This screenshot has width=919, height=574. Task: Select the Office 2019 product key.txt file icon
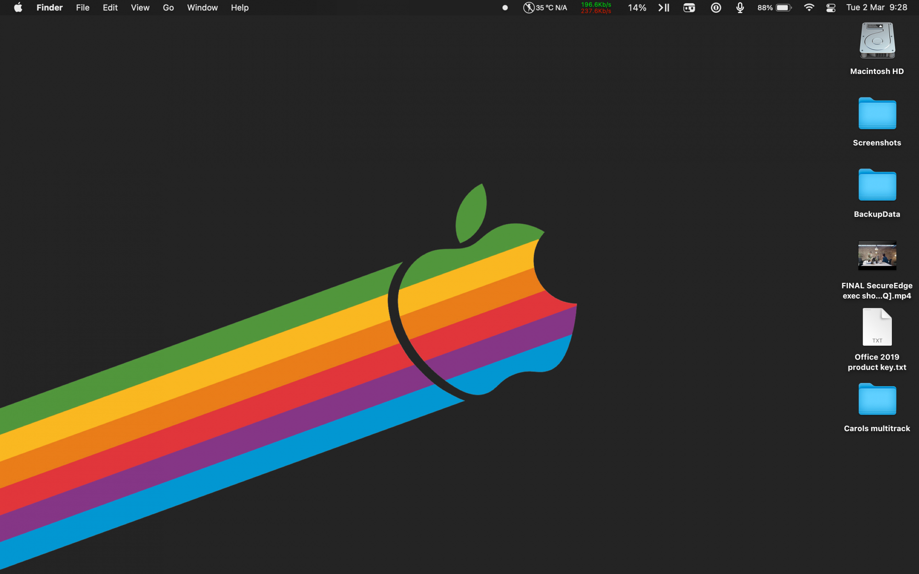[x=877, y=327]
